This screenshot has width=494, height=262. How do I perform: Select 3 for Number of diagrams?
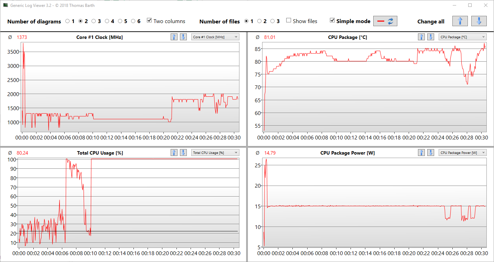[x=94, y=21]
